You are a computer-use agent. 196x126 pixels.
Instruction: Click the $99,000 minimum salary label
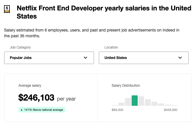117,110
